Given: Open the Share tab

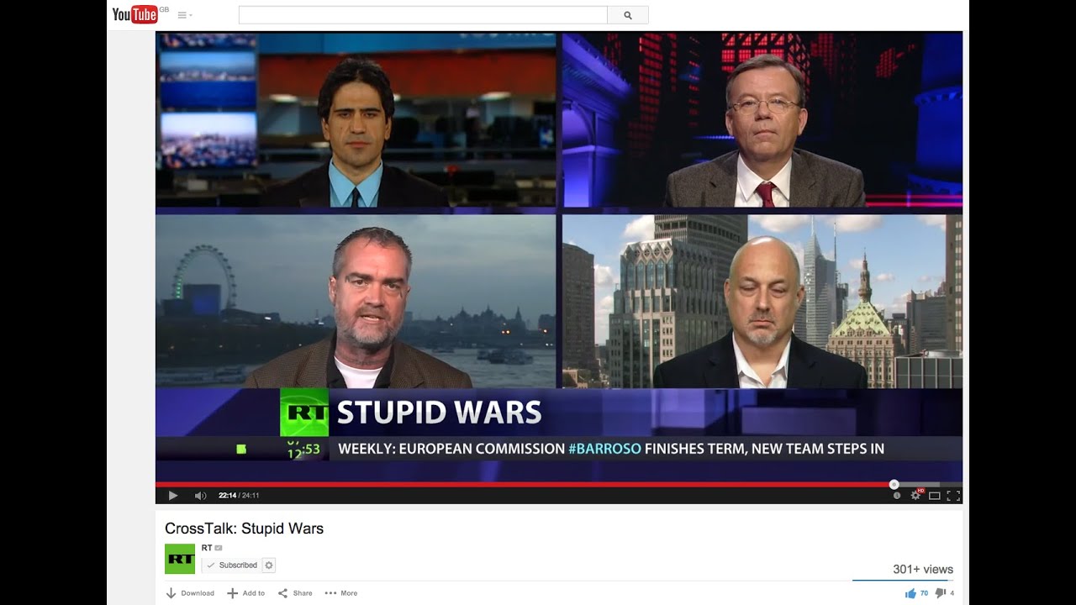Looking at the screenshot, I should coord(295,593).
